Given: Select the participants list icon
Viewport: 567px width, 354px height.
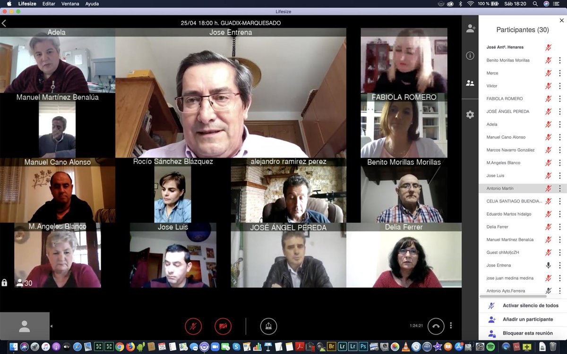Looking at the screenshot, I should pyautogui.click(x=470, y=83).
